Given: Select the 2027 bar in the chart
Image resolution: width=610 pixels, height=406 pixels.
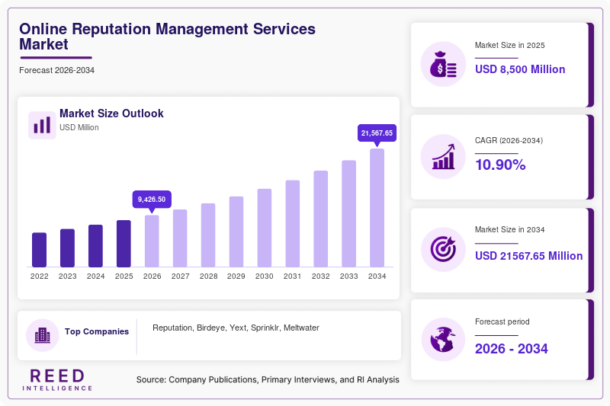Looking at the screenshot, I should point(180,238).
